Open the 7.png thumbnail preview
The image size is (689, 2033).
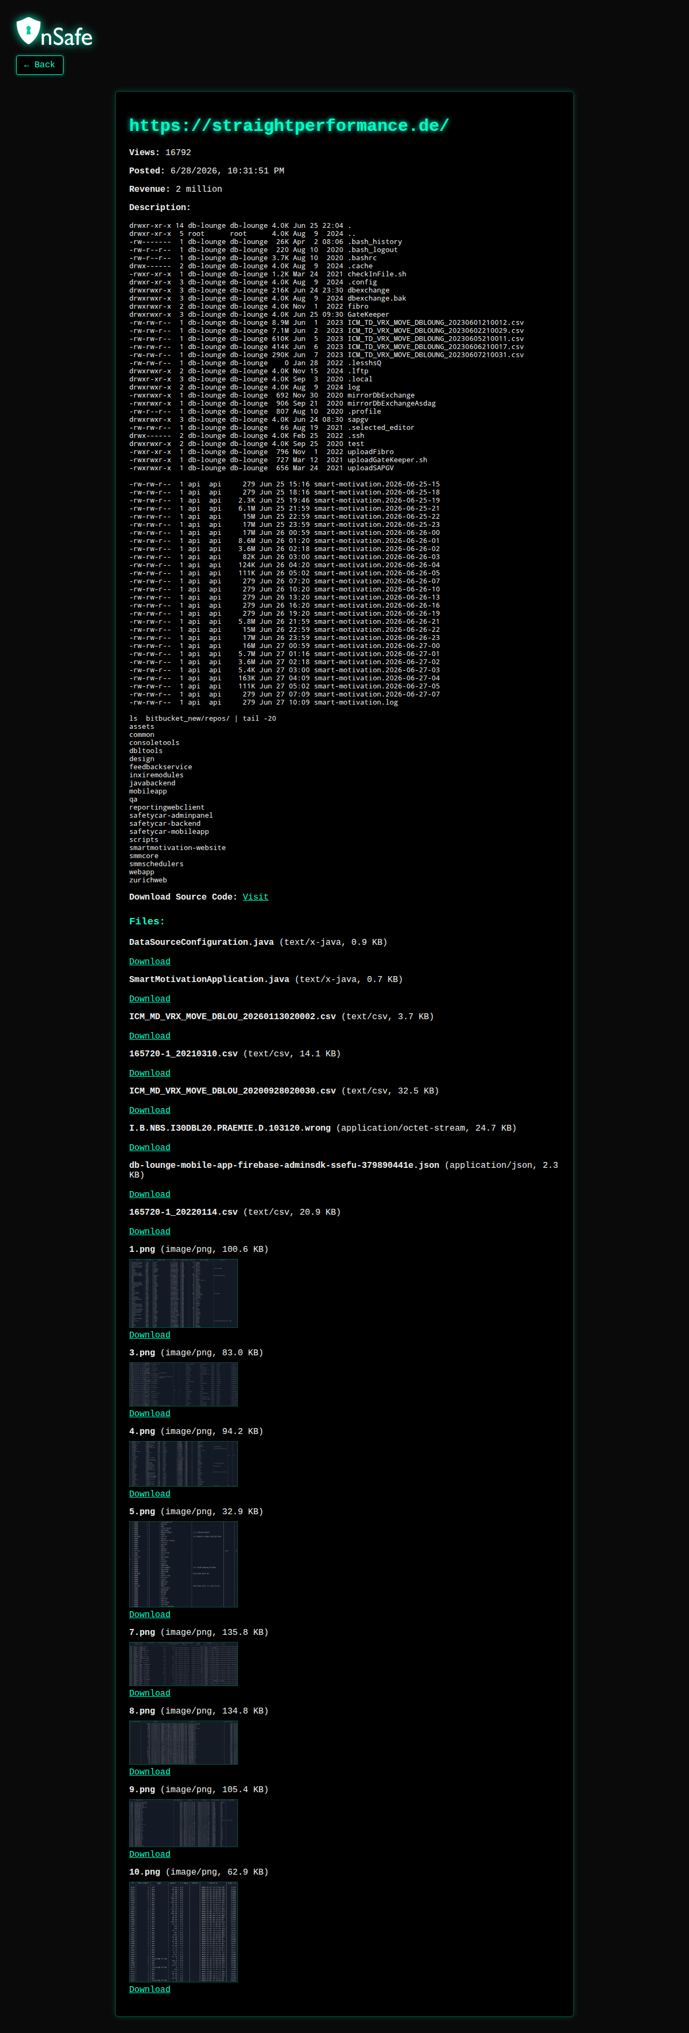pyautogui.click(x=184, y=1663)
